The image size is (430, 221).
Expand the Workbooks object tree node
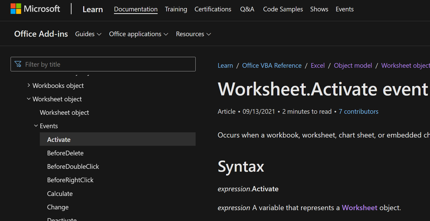(29, 85)
